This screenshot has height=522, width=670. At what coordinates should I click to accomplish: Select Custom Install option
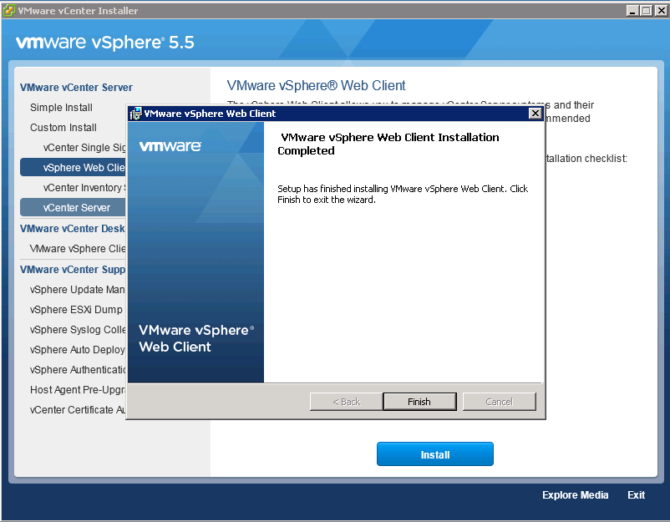click(63, 127)
